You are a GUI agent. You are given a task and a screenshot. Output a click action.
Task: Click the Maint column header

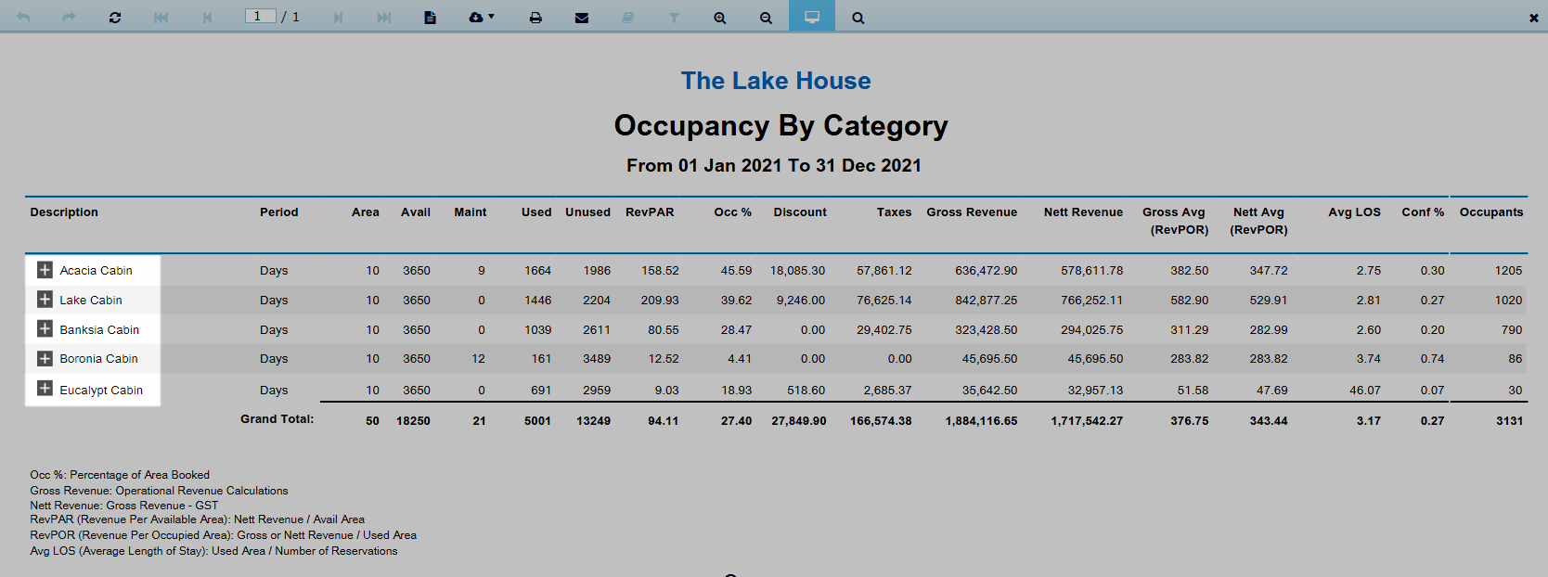pyautogui.click(x=470, y=212)
